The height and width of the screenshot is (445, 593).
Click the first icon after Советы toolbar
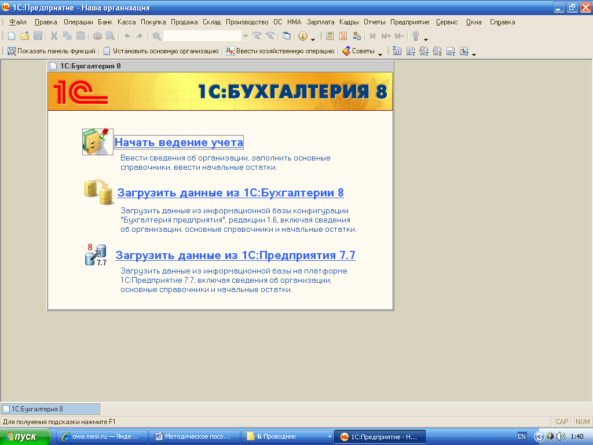click(397, 51)
